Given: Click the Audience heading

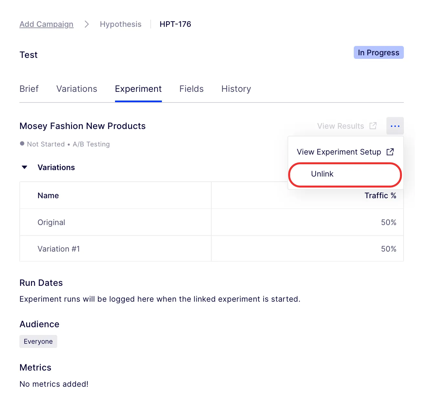Looking at the screenshot, I should click(39, 324).
